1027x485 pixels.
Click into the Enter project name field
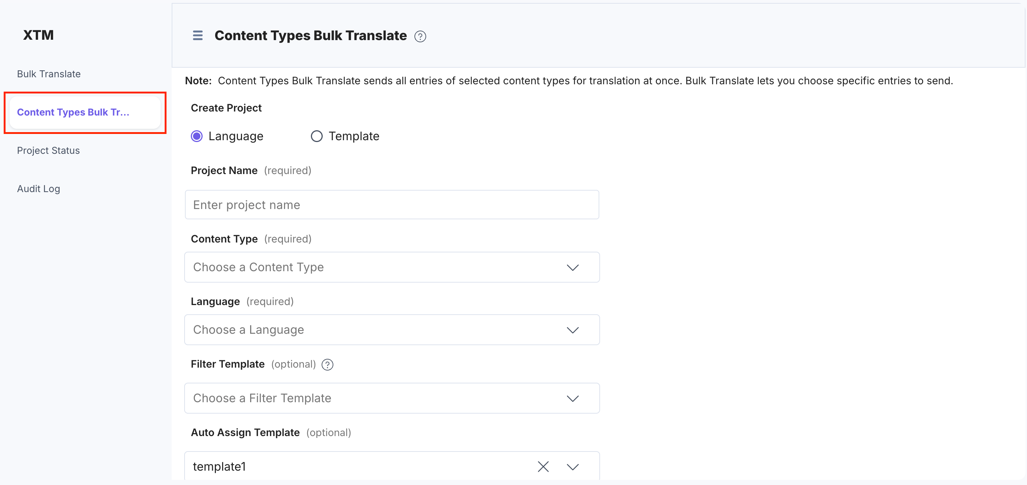392,204
